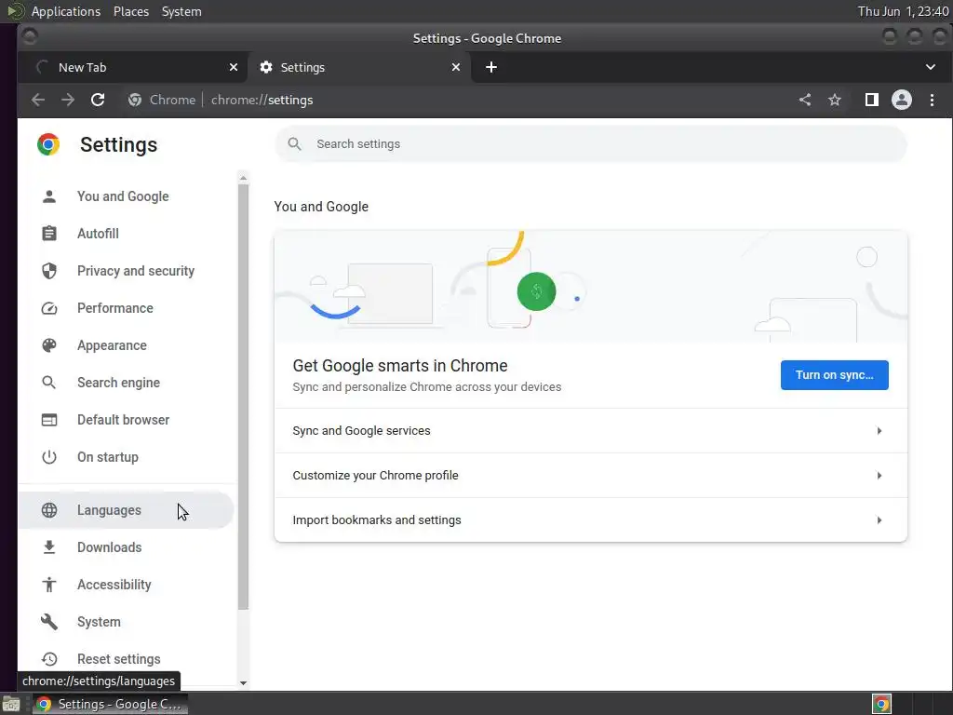Screen dimensions: 953x715
Task: Open the tab search dropdown arrow
Action: pyautogui.click(x=931, y=67)
